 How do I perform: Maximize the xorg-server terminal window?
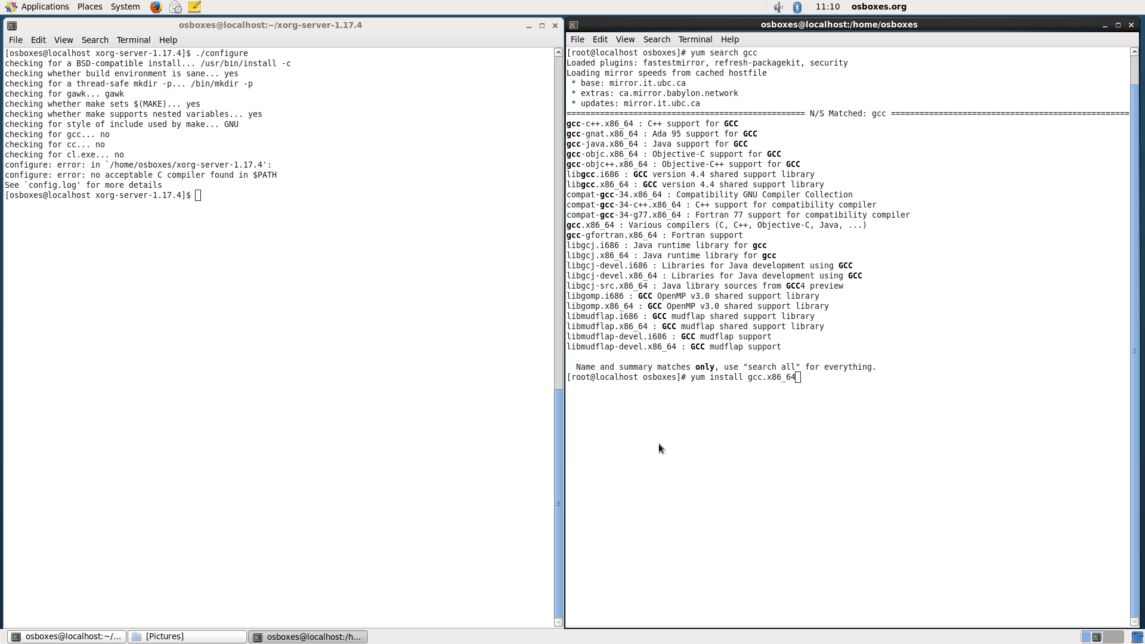pos(542,26)
